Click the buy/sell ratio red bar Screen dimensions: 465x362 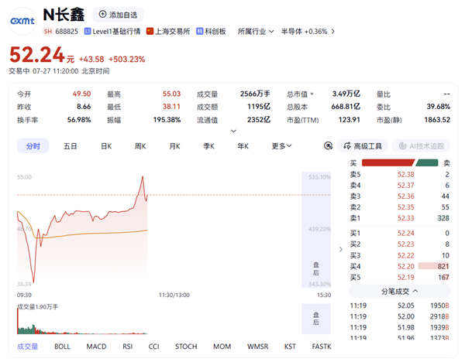(x=388, y=162)
